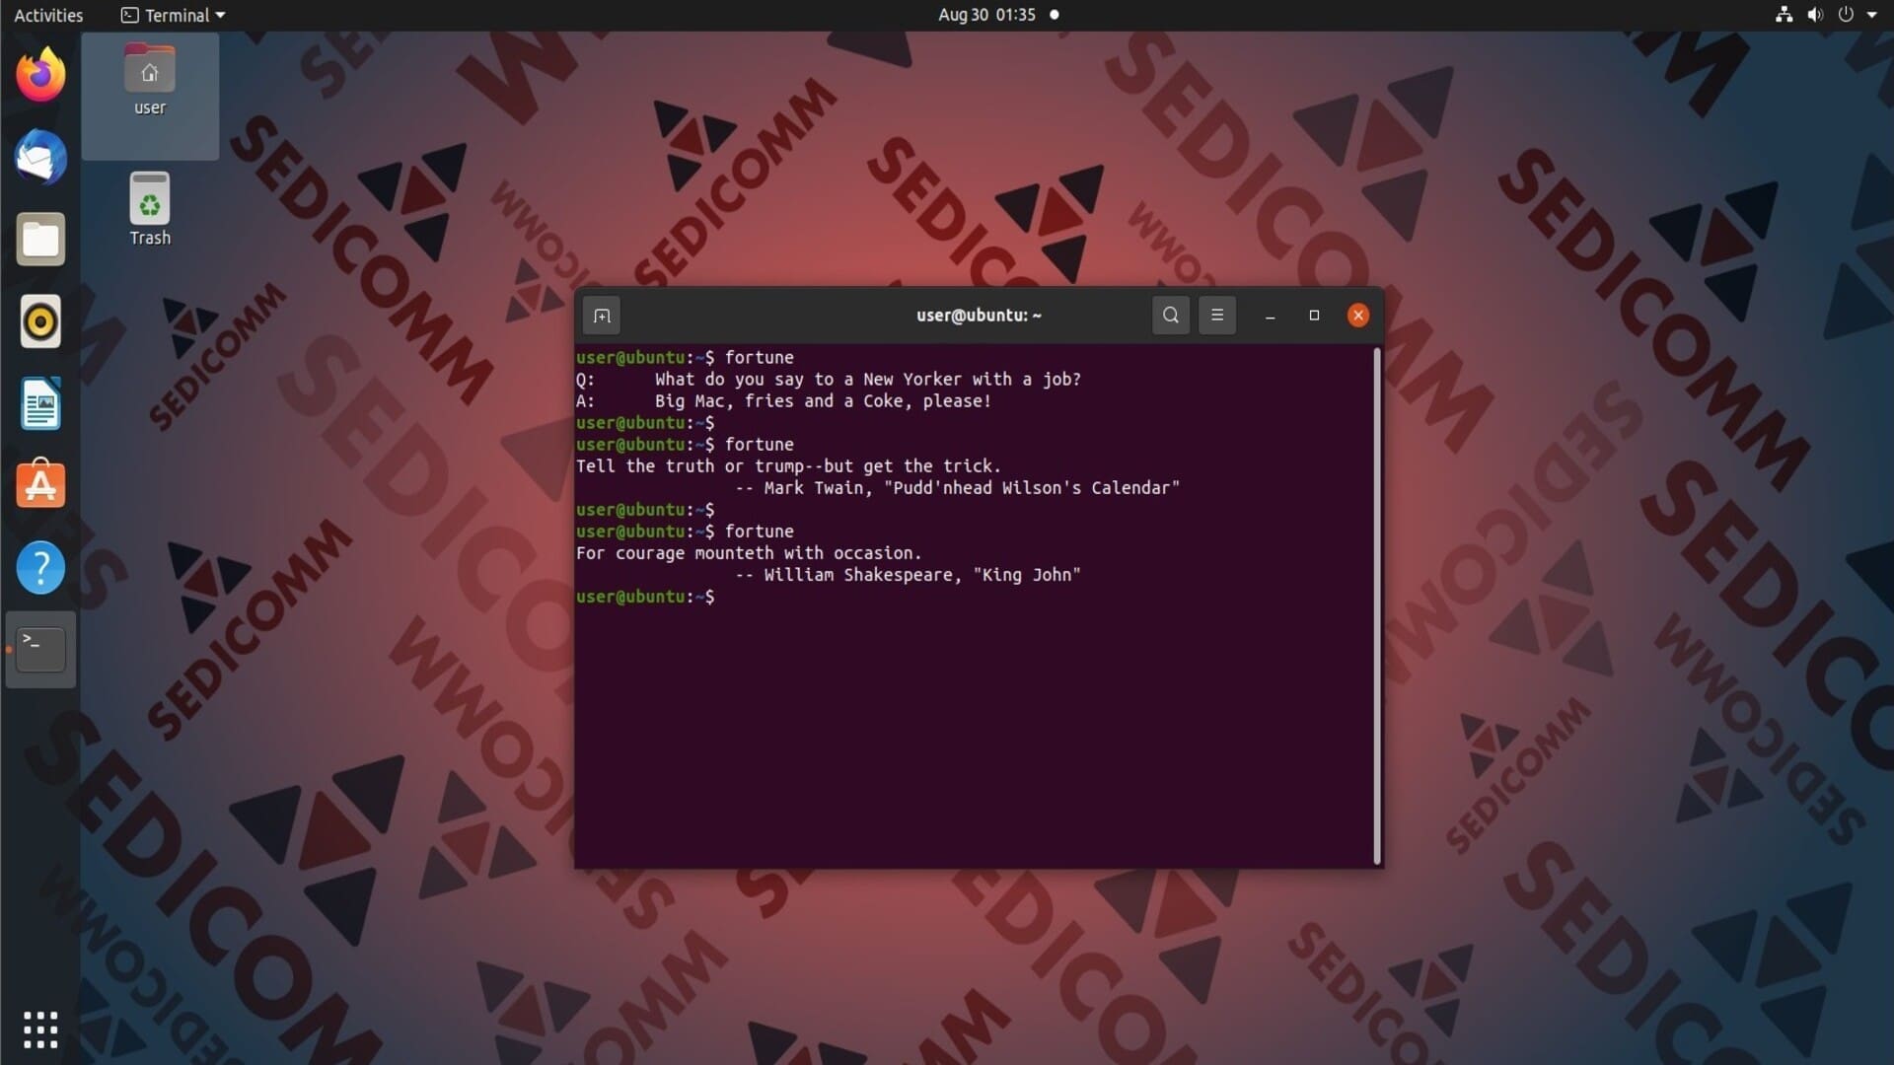1894x1065 pixels.
Task: Click the user@ubuntu: ~ terminal title bar
Action: [979, 316]
